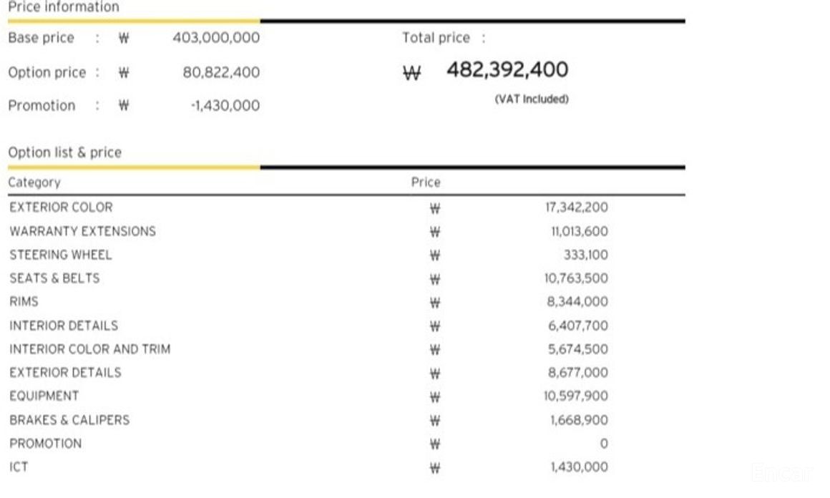Click the EXTERIOR DETAILS price 8,677,000
Image resolution: width=830 pixels, height=498 pixels.
(x=577, y=373)
